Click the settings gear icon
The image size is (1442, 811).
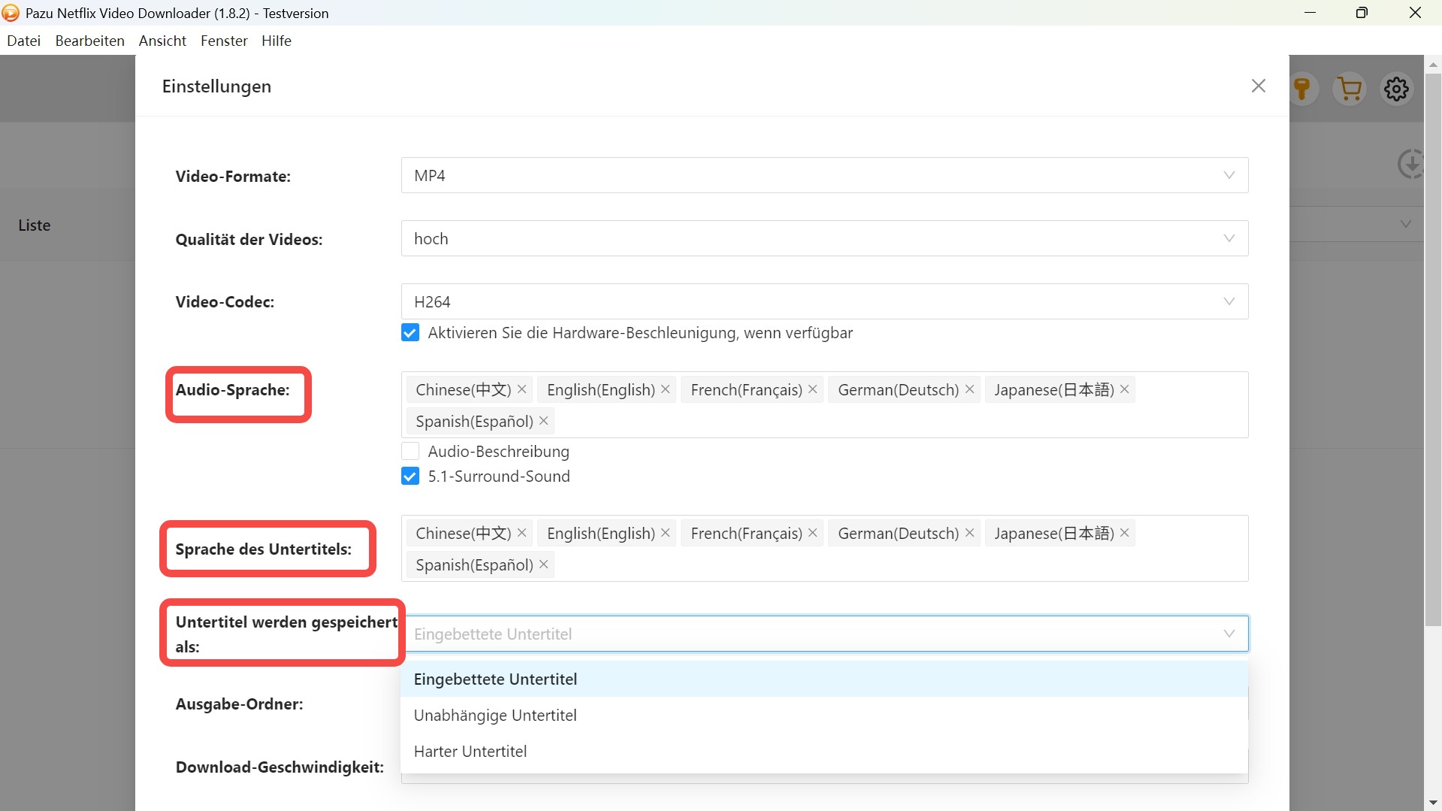(1396, 89)
